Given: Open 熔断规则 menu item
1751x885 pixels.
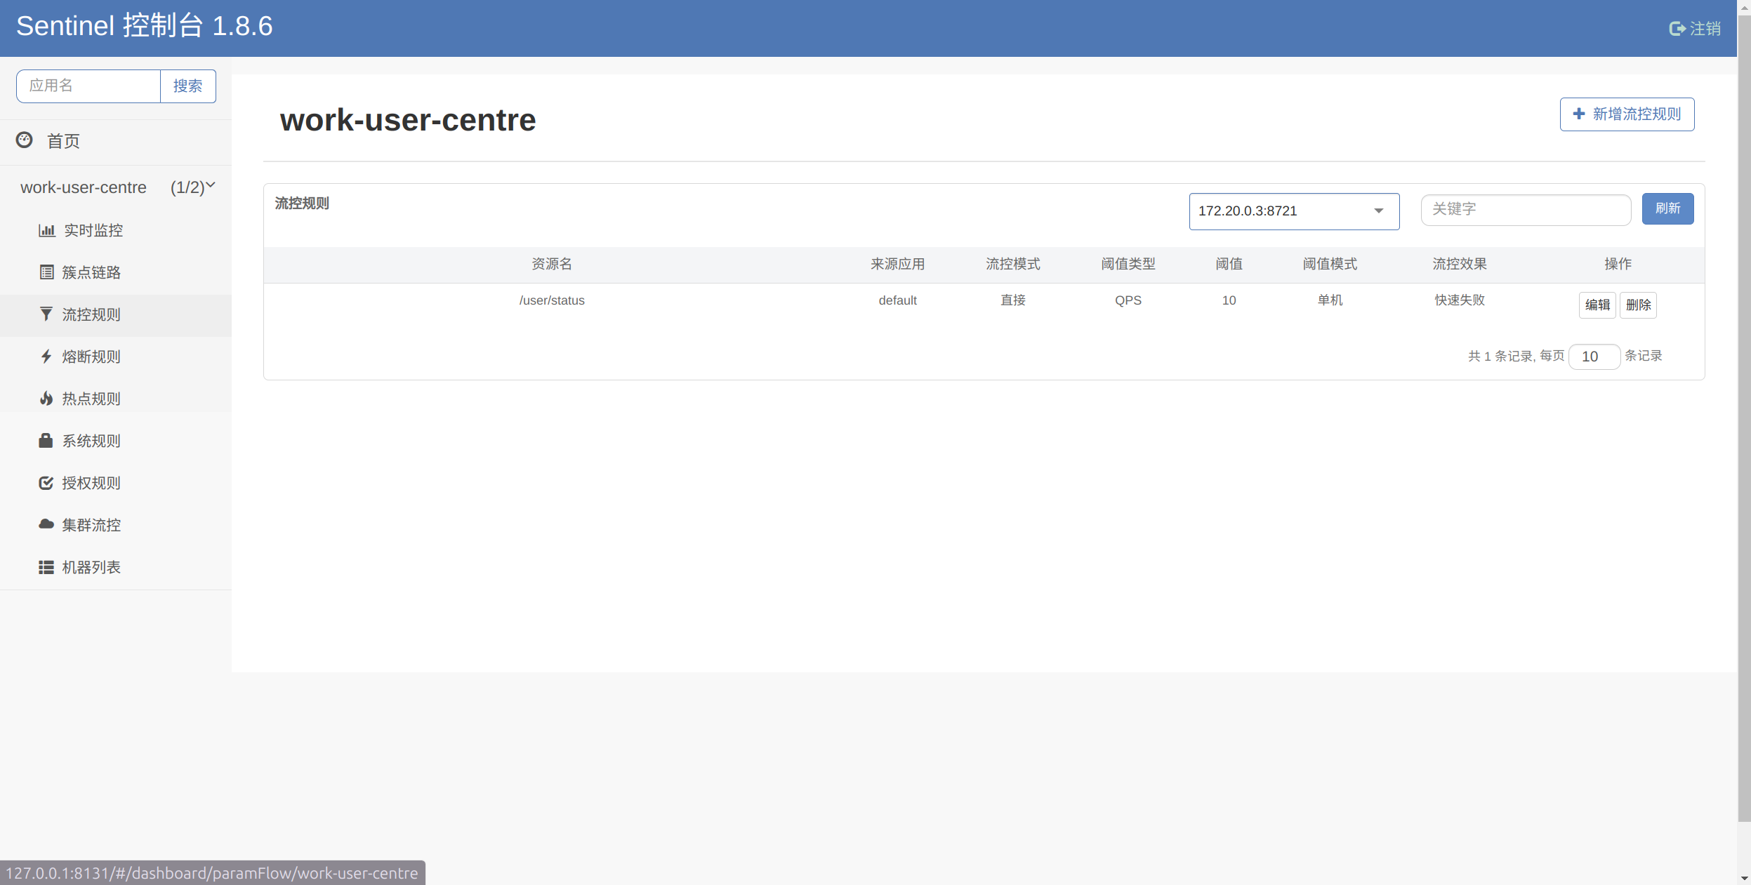Looking at the screenshot, I should point(91,357).
